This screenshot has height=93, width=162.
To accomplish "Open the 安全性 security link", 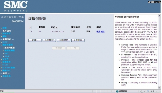I will pyautogui.click(x=6, y=59).
